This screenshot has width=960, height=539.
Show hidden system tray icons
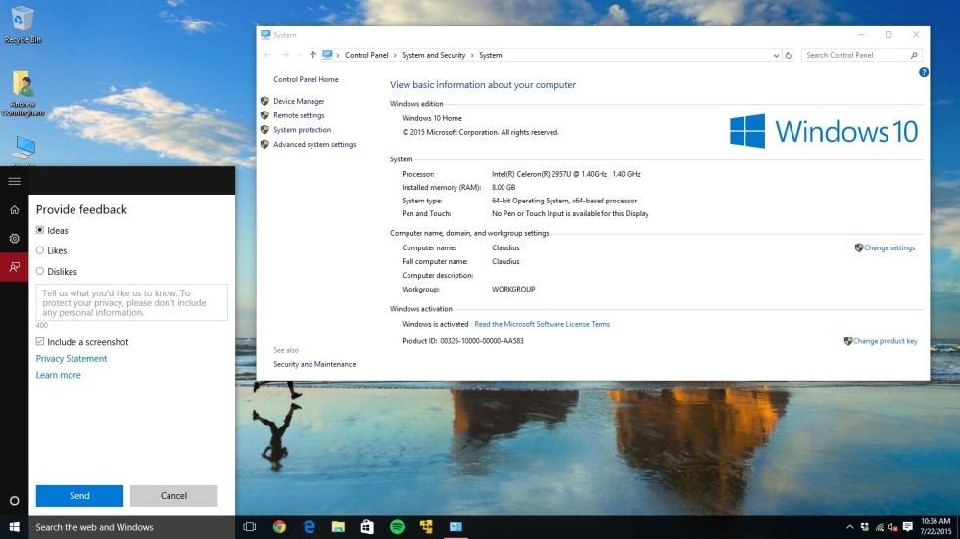click(x=850, y=527)
